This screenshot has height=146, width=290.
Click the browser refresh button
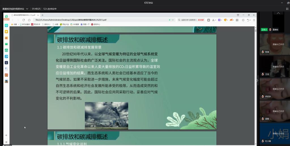[24, 20]
